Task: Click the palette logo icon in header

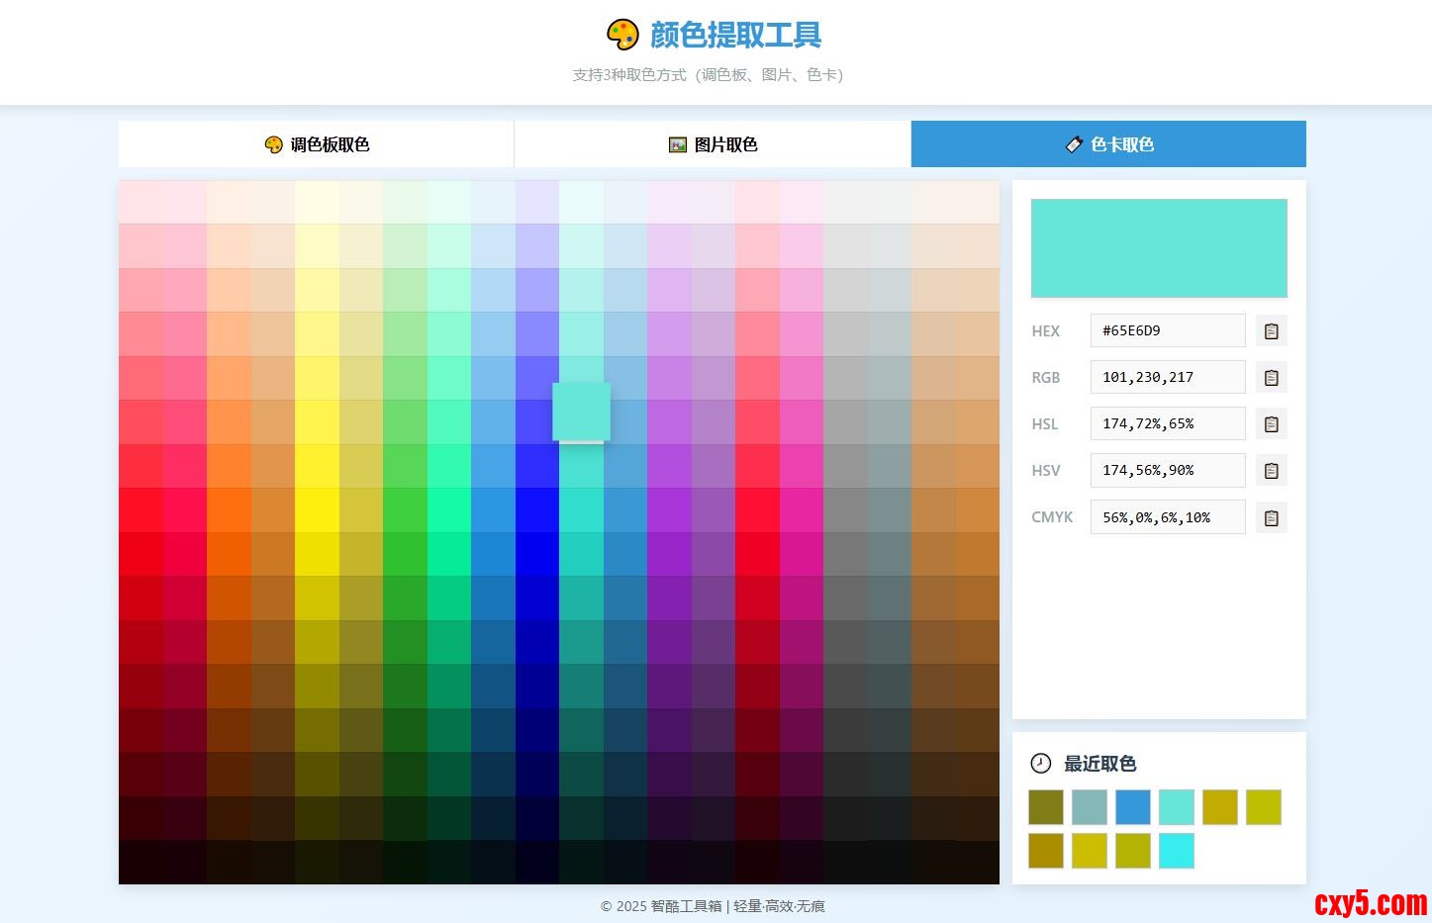Action: click(622, 35)
